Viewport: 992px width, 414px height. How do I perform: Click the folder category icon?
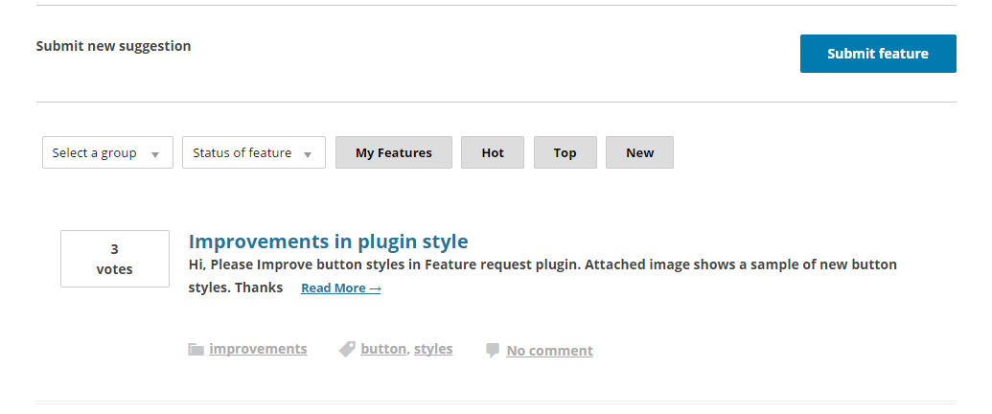coord(196,350)
